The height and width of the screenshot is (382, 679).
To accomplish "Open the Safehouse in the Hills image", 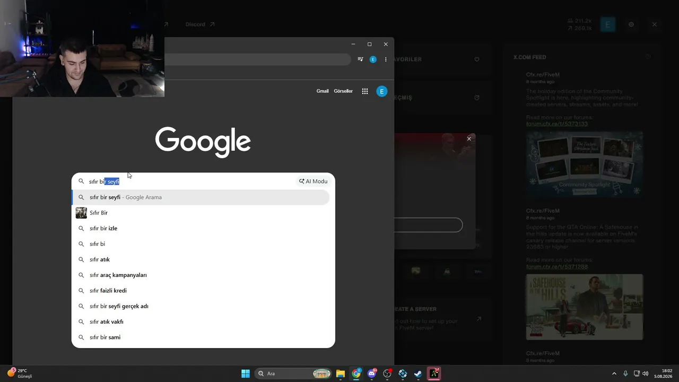I will click(585, 307).
